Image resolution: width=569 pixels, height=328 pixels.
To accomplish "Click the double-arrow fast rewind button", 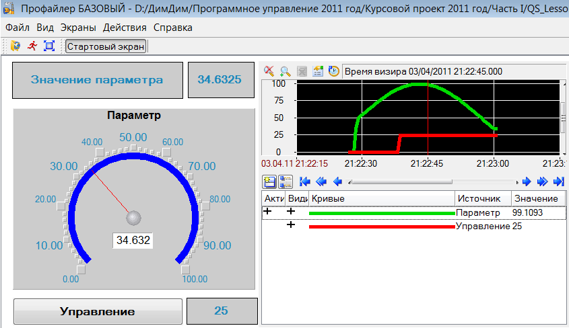I will point(321,181).
